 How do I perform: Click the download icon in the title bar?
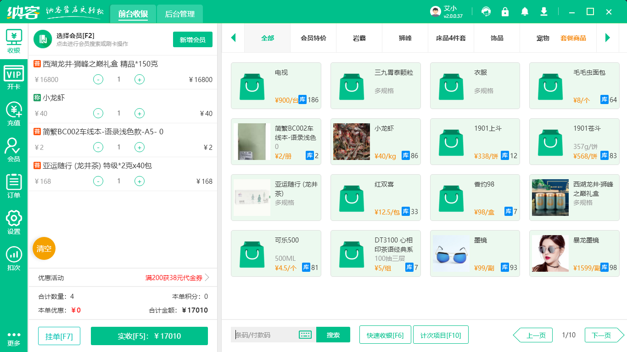[x=544, y=11]
